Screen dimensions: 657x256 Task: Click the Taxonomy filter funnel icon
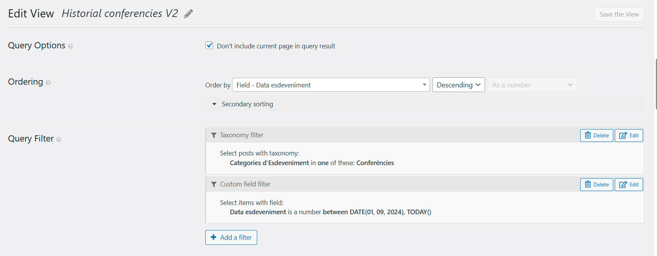[213, 135]
